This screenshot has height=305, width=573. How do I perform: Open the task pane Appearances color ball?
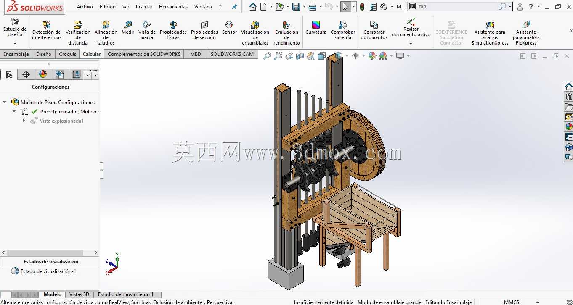click(x=569, y=126)
